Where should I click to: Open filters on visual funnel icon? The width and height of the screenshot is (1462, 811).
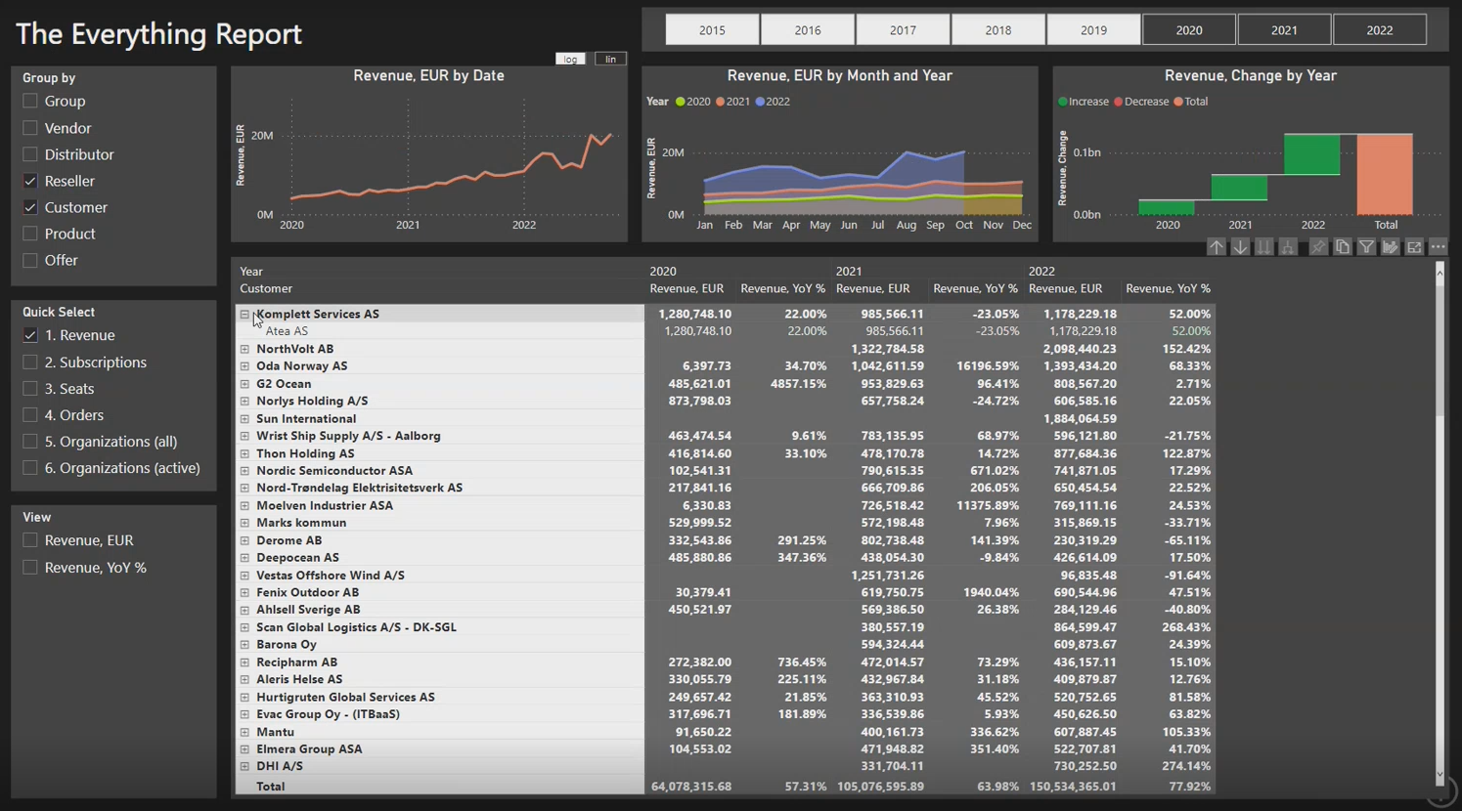(x=1366, y=248)
